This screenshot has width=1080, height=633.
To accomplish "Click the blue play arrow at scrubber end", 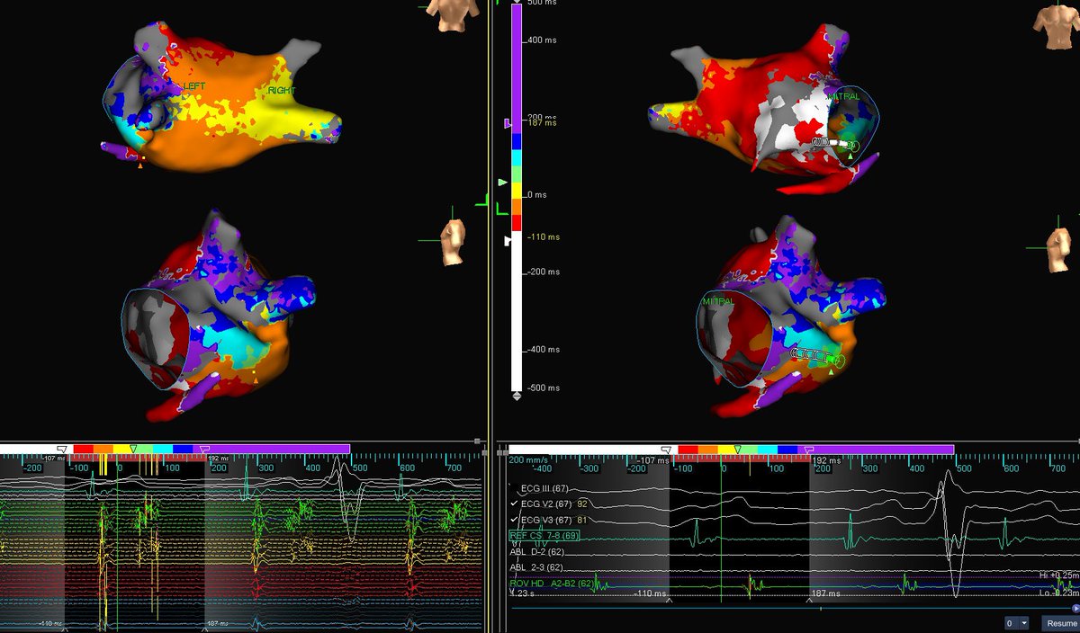I will coord(1075,608).
